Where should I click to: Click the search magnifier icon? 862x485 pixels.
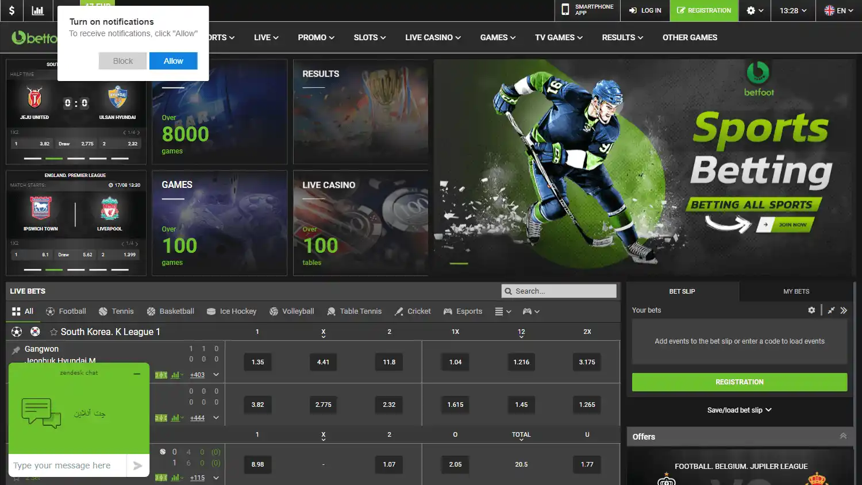tap(508, 291)
